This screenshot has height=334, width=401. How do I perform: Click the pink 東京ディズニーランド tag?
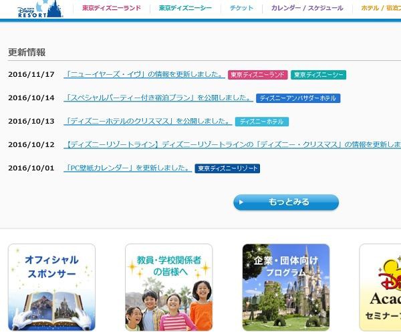(257, 75)
